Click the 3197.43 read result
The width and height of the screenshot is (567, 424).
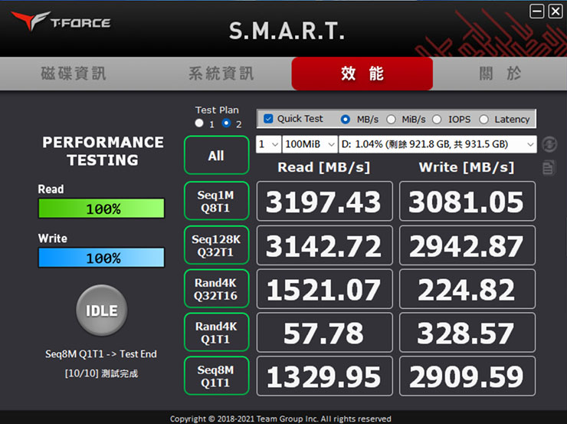[324, 201]
